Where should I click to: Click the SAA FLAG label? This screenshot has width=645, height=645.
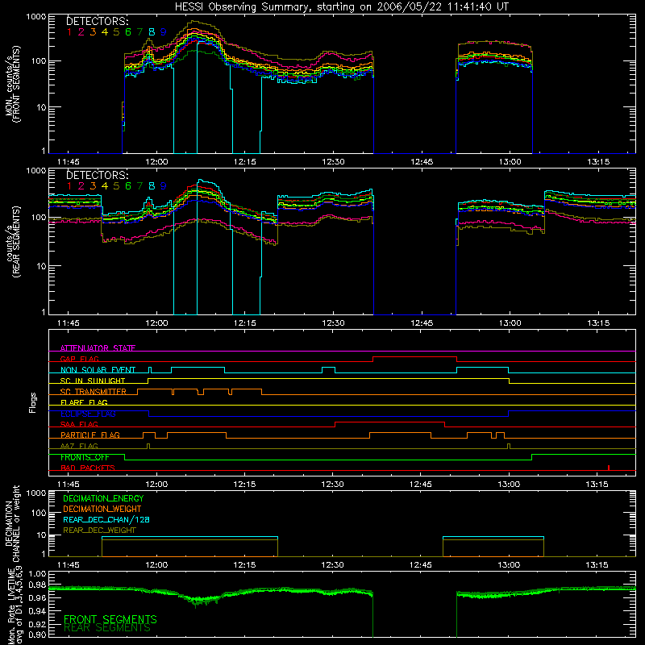click(x=79, y=424)
